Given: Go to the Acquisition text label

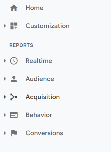Looking at the screenshot, I should click(43, 97).
